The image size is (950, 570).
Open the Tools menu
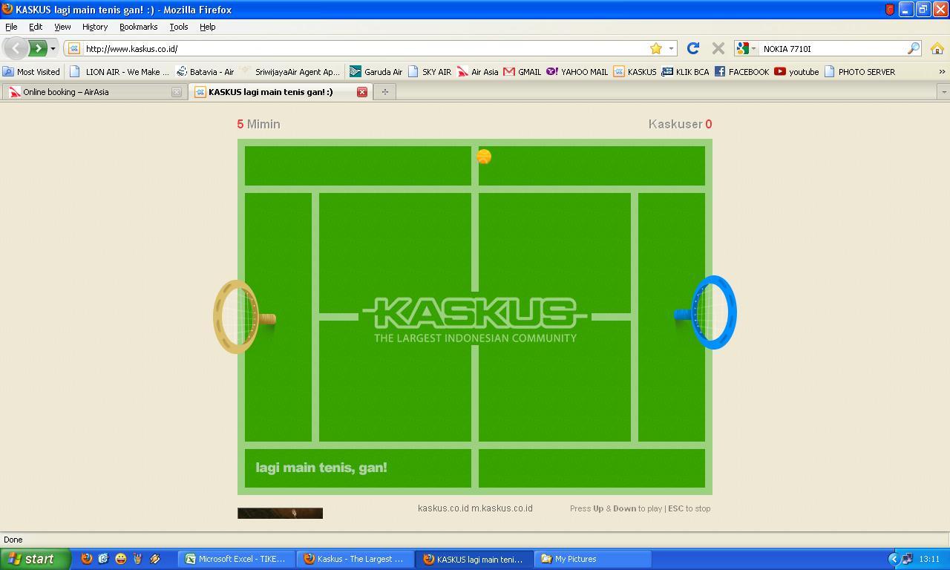click(x=178, y=27)
